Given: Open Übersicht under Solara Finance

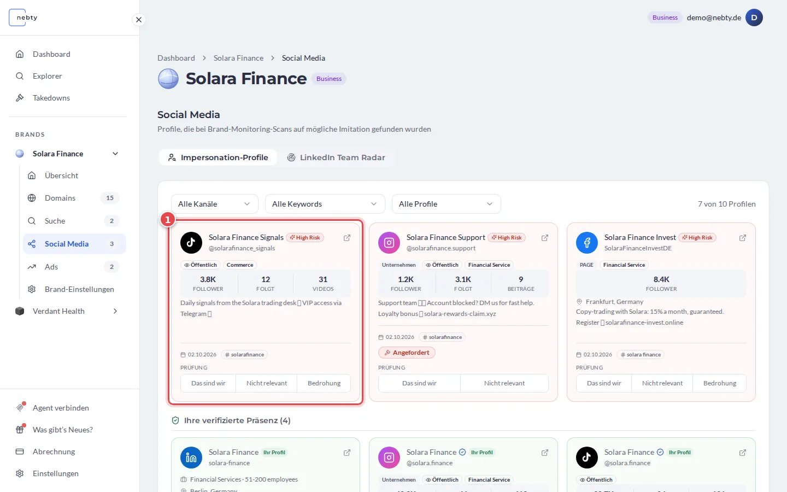Looking at the screenshot, I should (x=74, y=175).
